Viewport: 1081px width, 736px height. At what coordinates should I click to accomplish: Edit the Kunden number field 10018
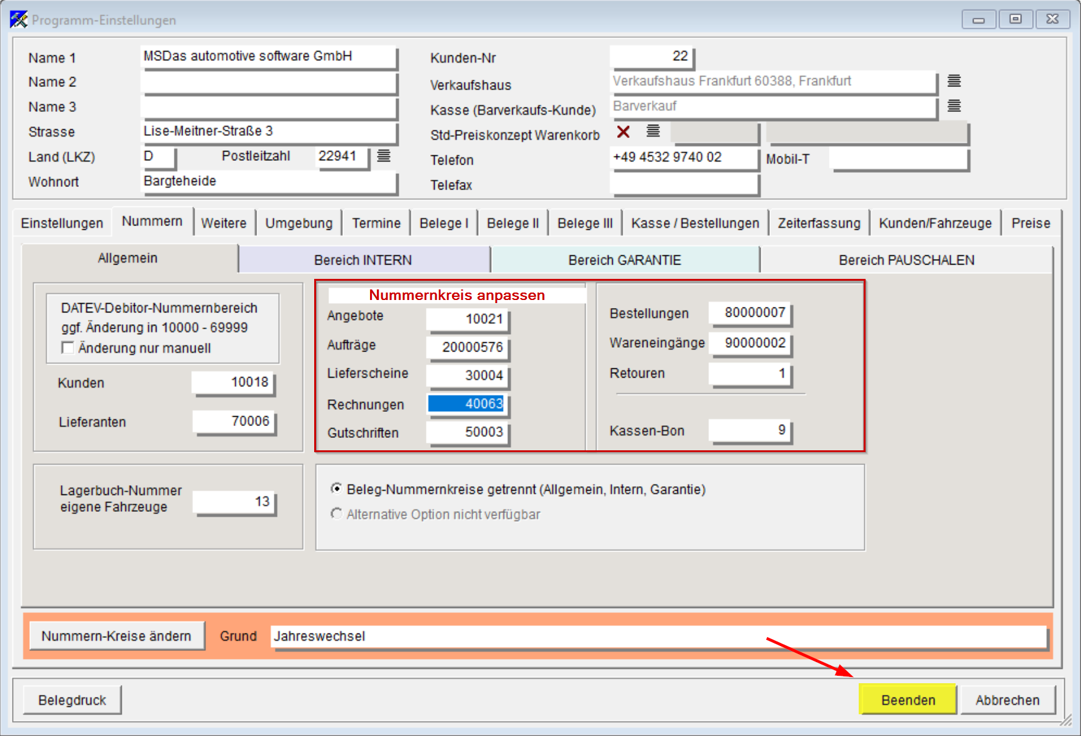click(233, 383)
